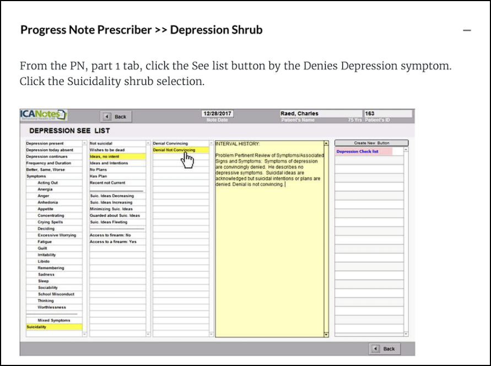This screenshot has height=366, width=491.
Task: Select Access to a firearm: Yes
Action: click(x=118, y=242)
